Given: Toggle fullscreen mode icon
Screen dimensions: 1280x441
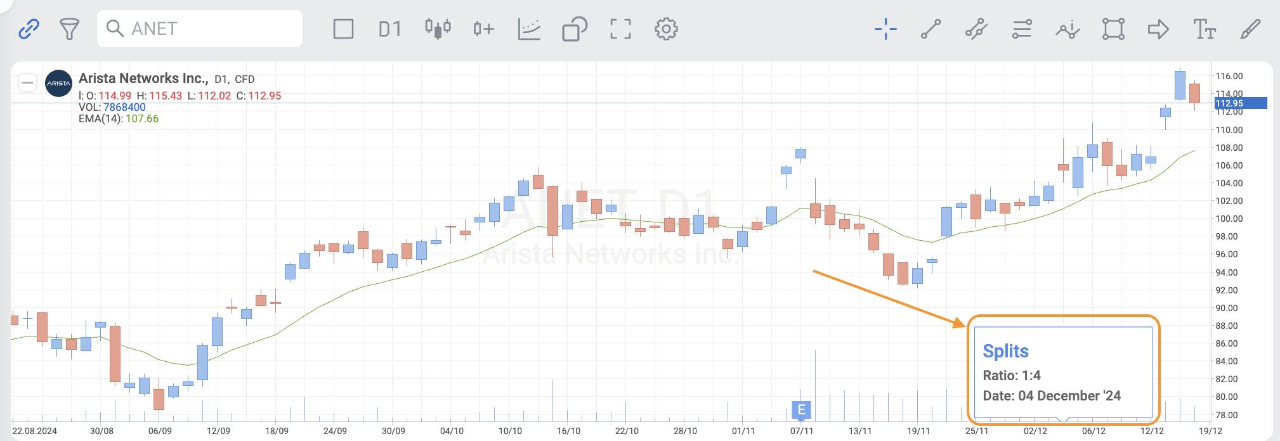Looking at the screenshot, I should pos(620,29).
